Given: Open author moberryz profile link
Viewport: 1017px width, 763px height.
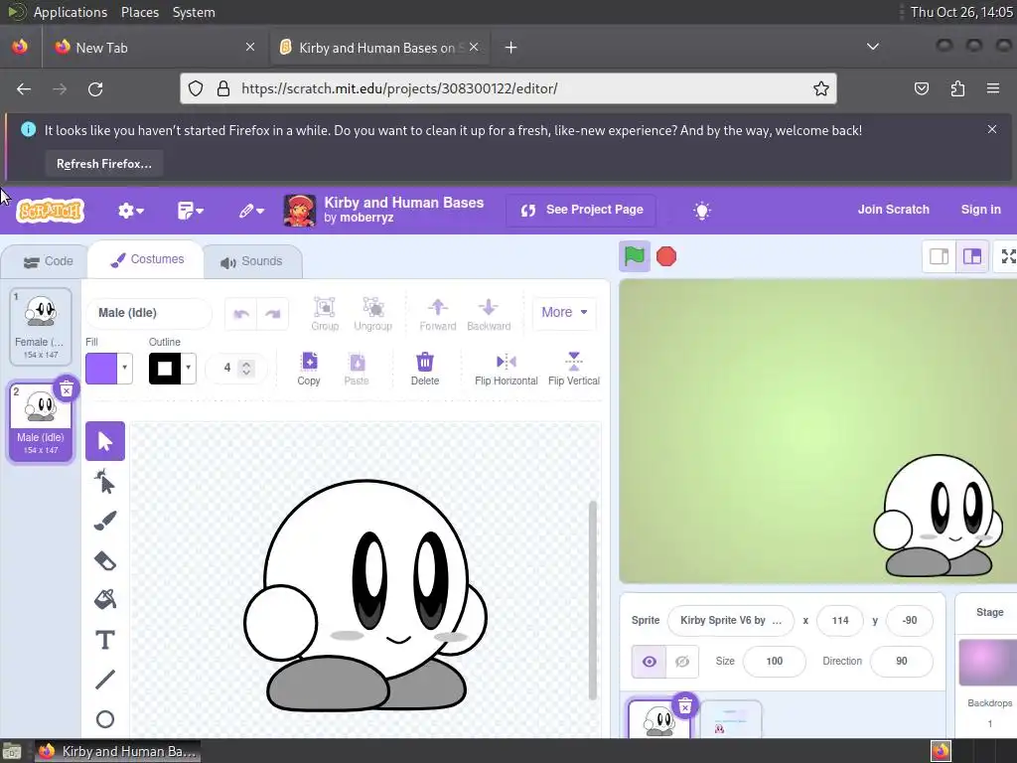Looking at the screenshot, I should point(366,218).
